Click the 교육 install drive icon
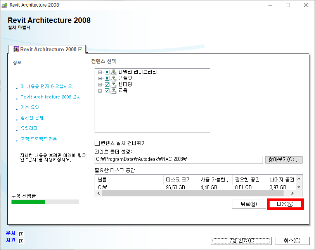 pyautogui.click(x=114, y=91)
